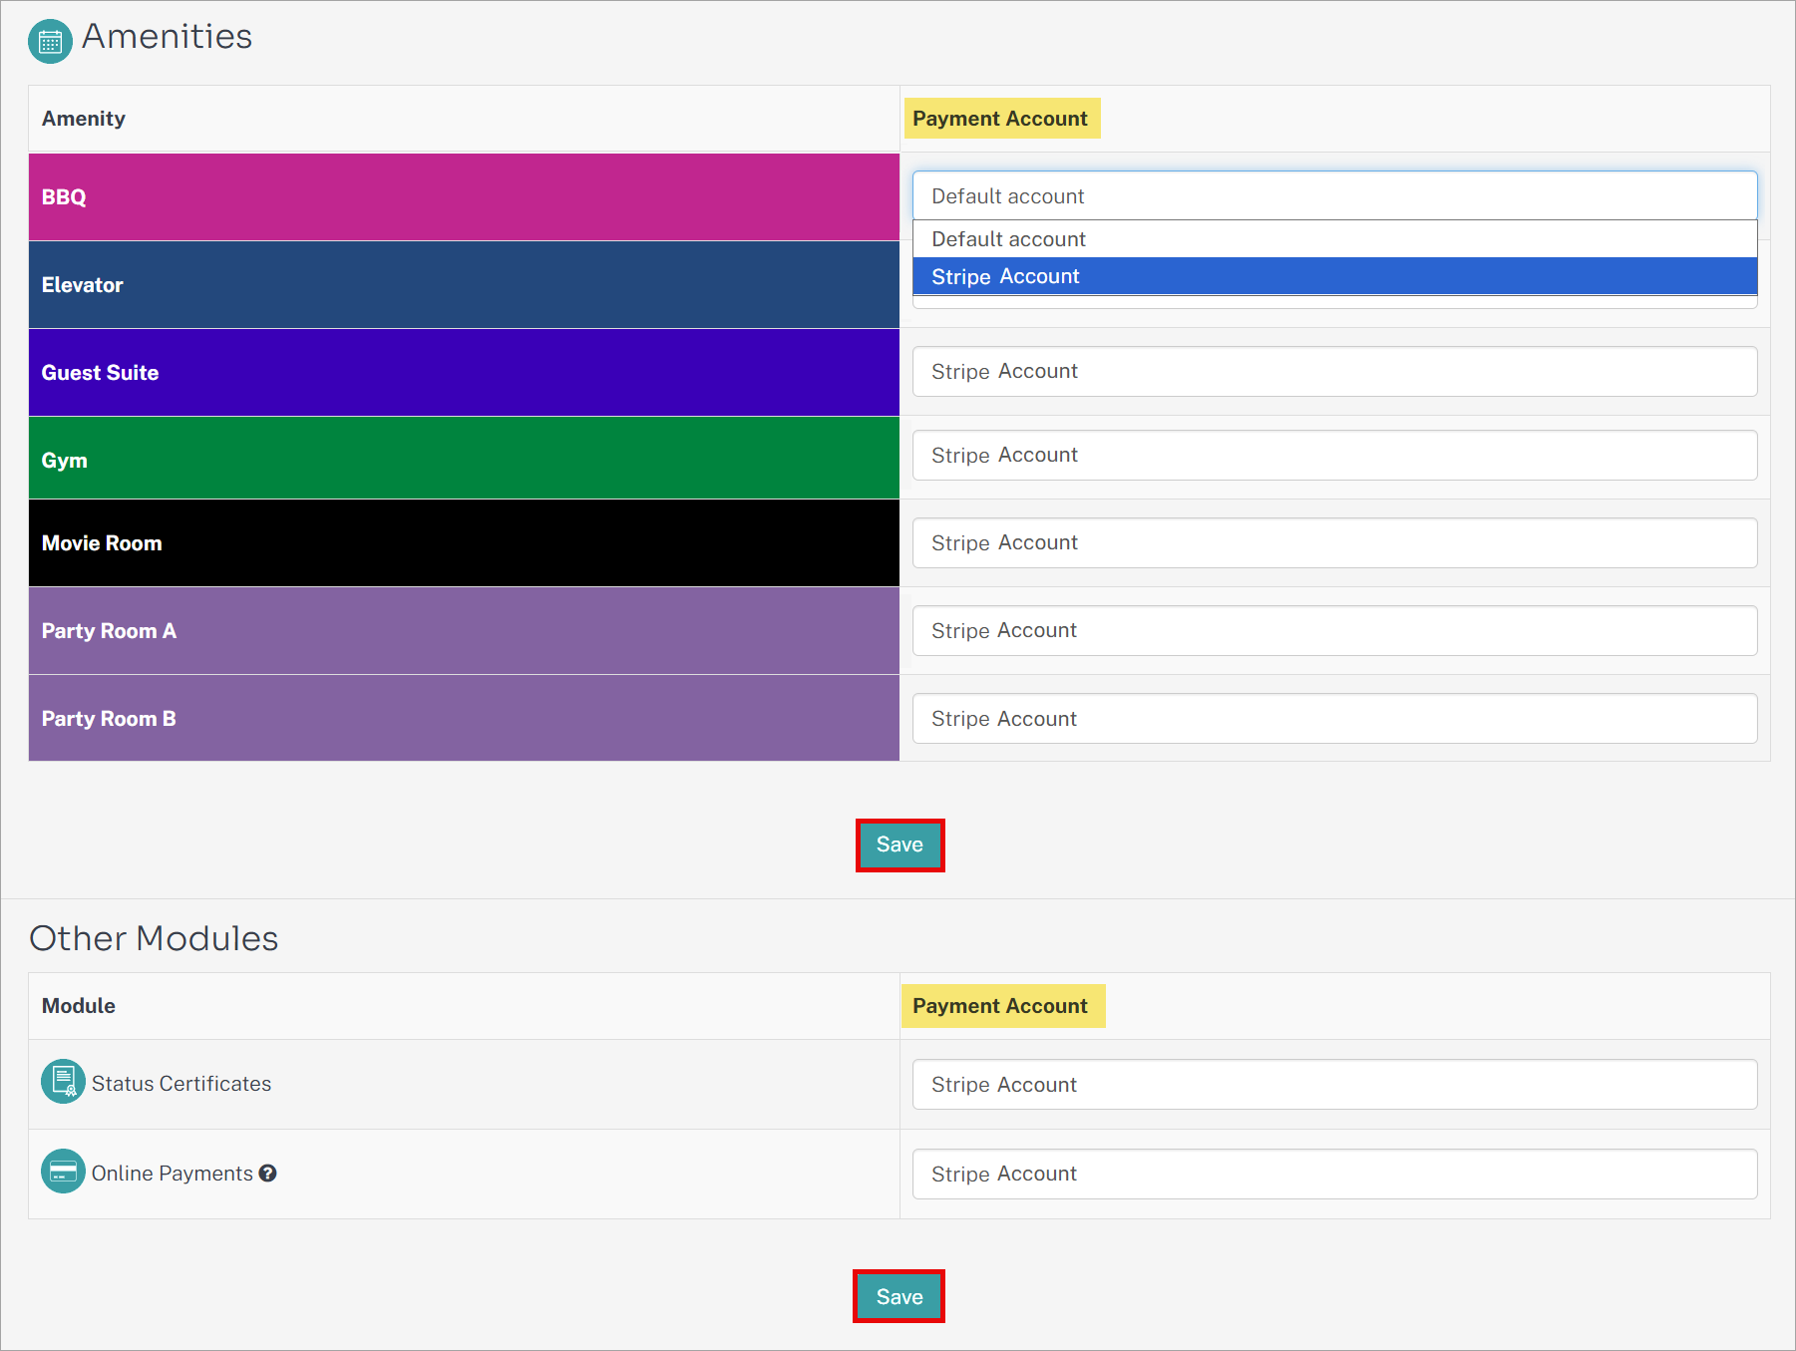Click the help icon beside Online Payments
This screenshot has width=1796, height=1351.
tap(267, 1174)
